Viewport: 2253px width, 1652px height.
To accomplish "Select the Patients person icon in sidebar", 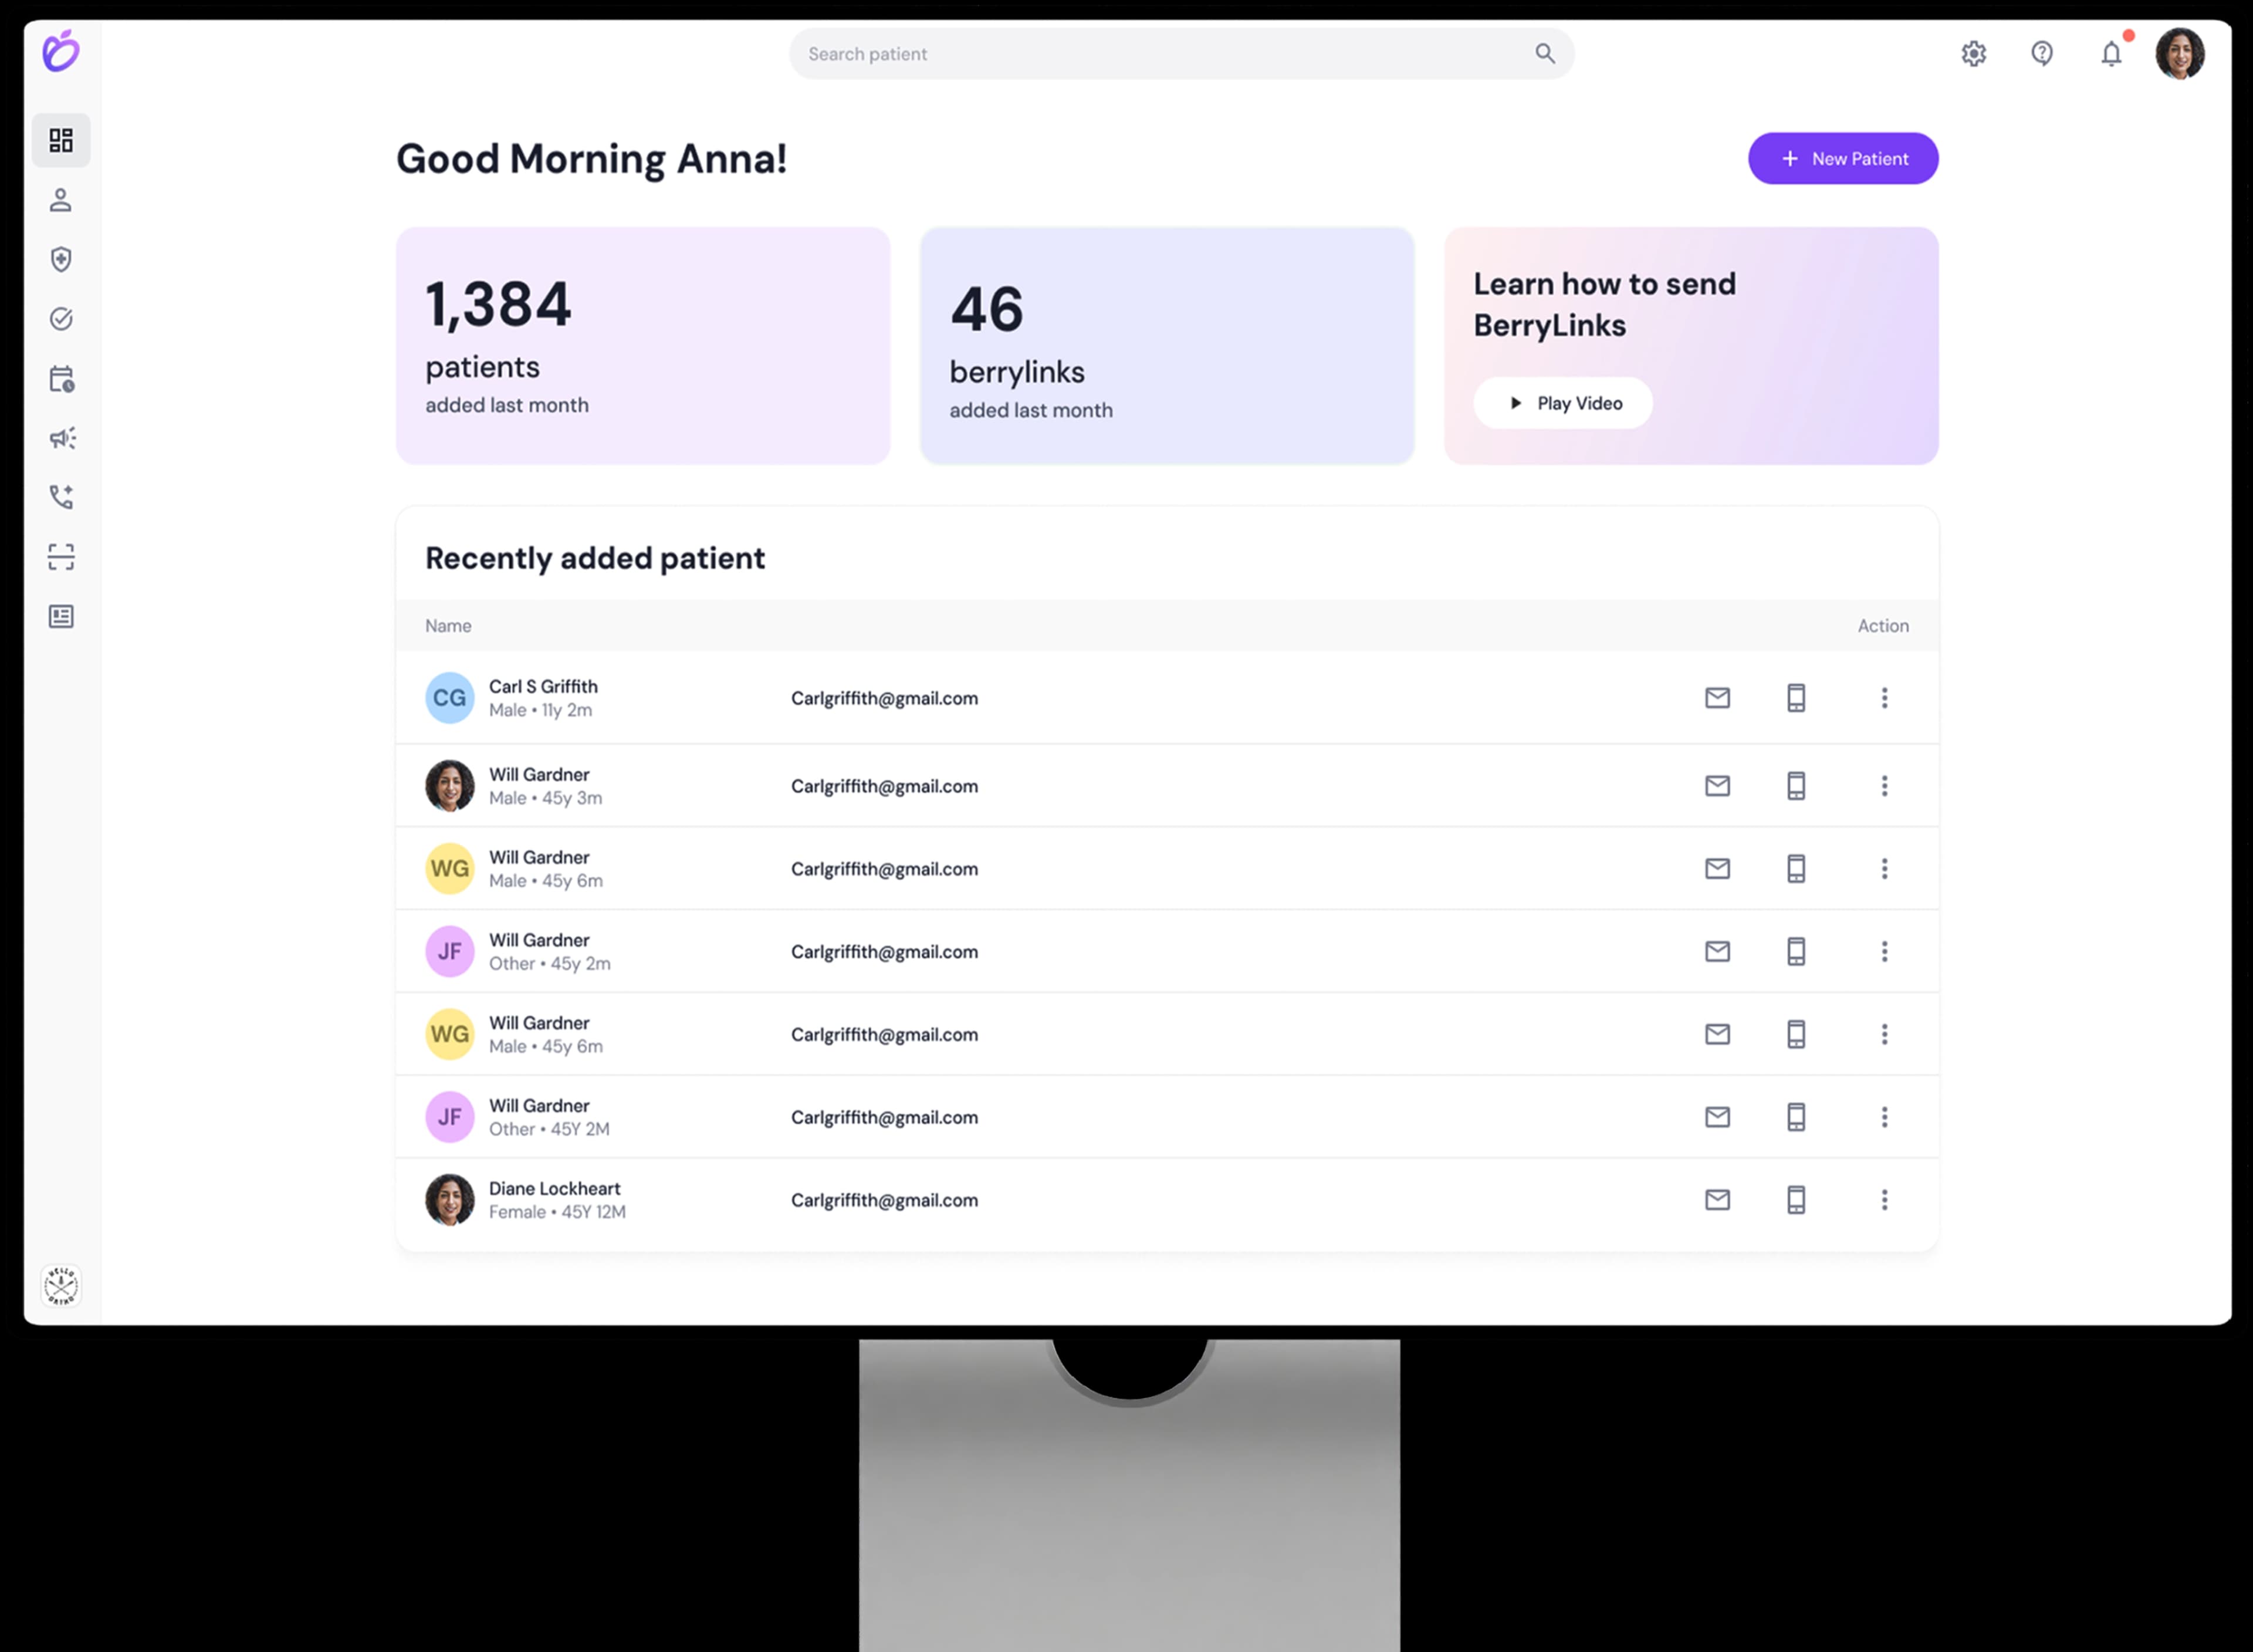I will point(61,200).
